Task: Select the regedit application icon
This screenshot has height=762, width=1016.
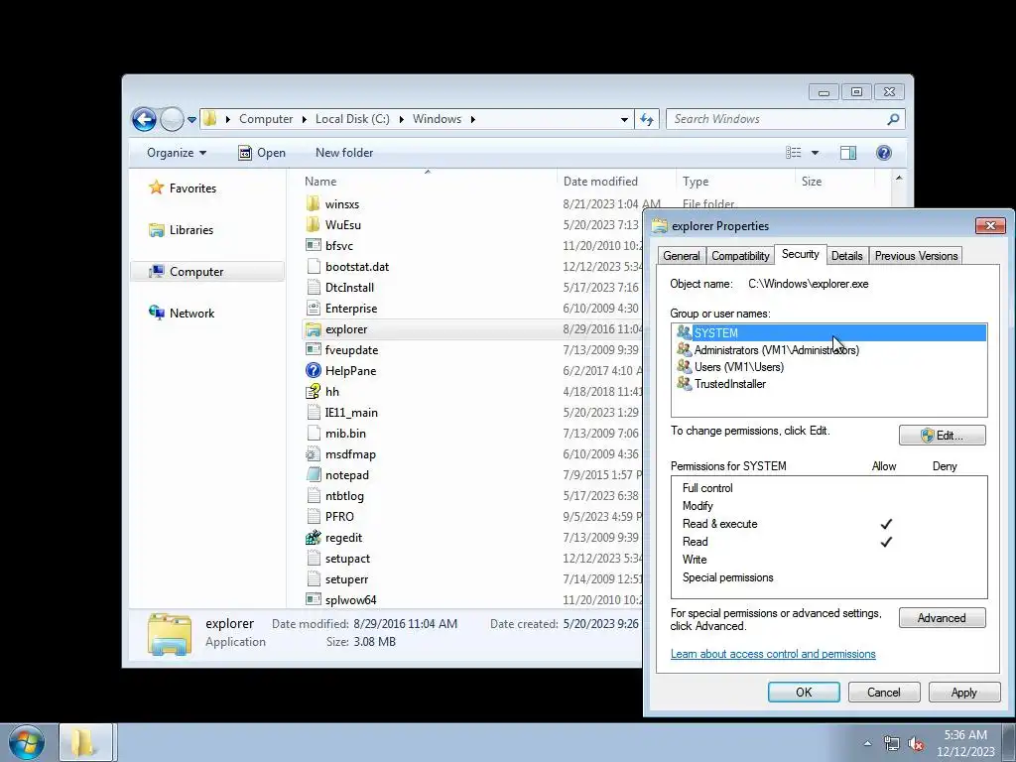Action: pos(313,537)
